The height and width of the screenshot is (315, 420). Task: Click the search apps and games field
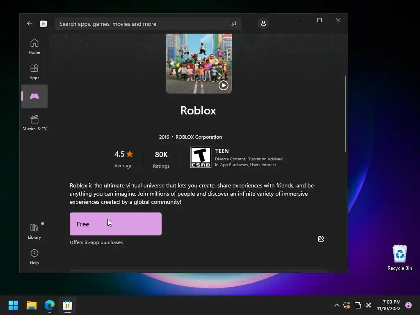[148, 24]
